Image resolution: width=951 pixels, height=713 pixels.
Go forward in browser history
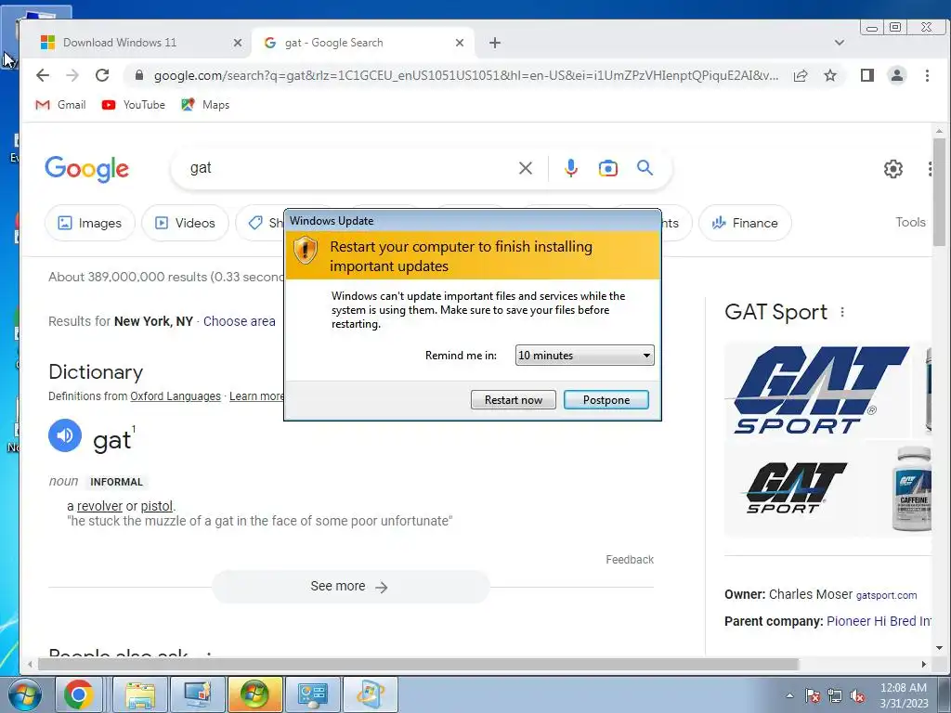(72, 75)
